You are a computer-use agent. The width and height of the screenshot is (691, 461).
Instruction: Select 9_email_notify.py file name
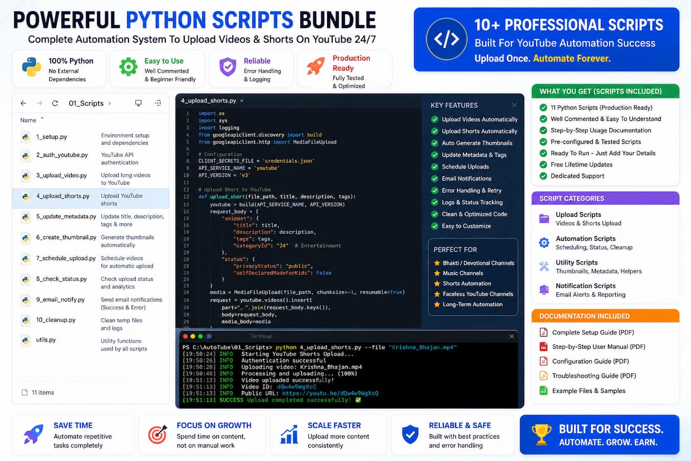click(x=60, y=300)
